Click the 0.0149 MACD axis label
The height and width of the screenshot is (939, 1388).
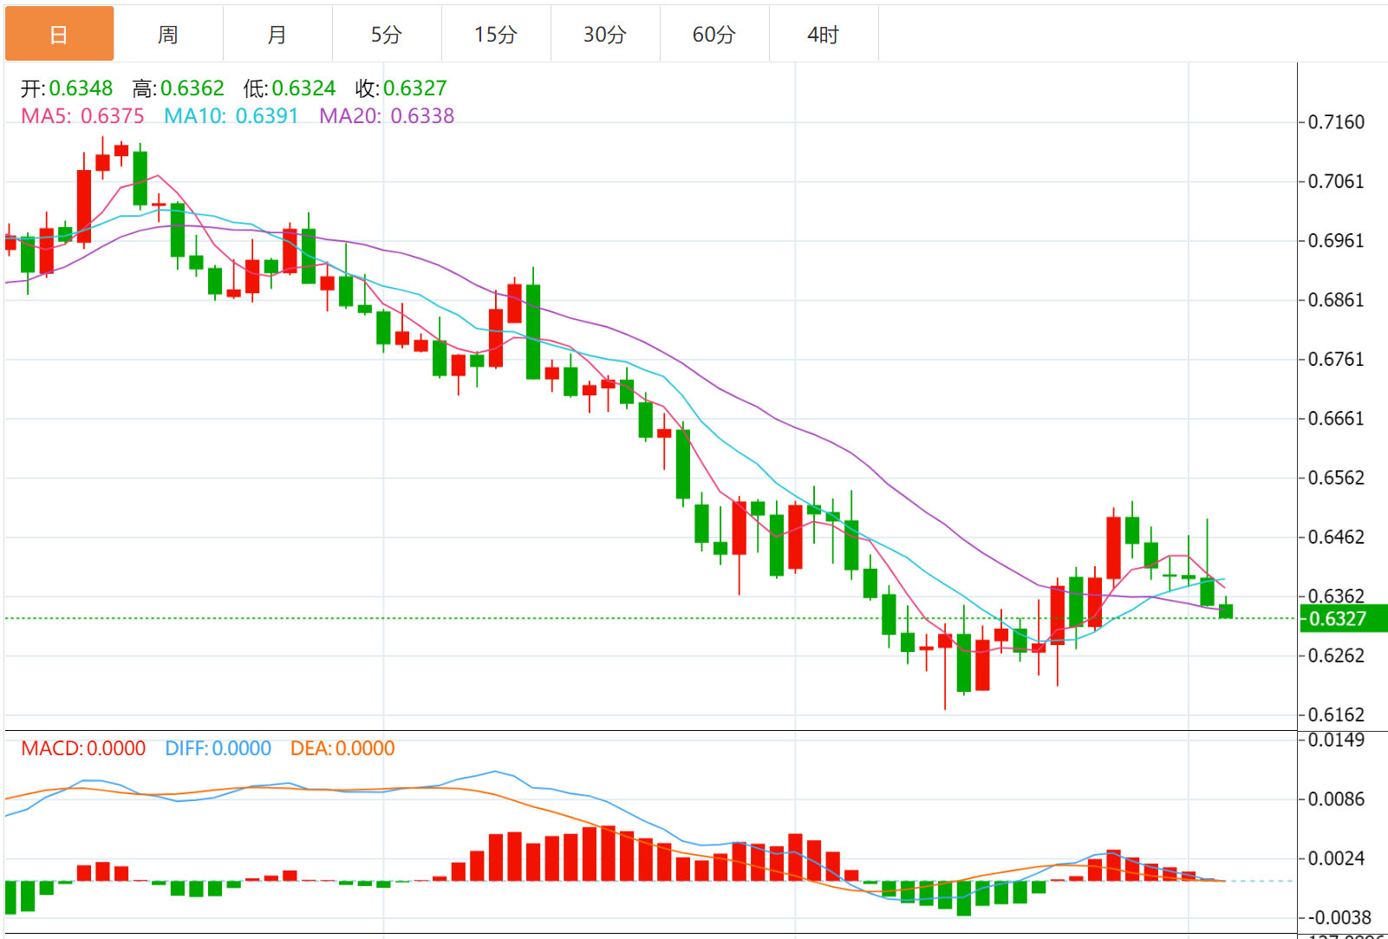[x=1336, y=740]
